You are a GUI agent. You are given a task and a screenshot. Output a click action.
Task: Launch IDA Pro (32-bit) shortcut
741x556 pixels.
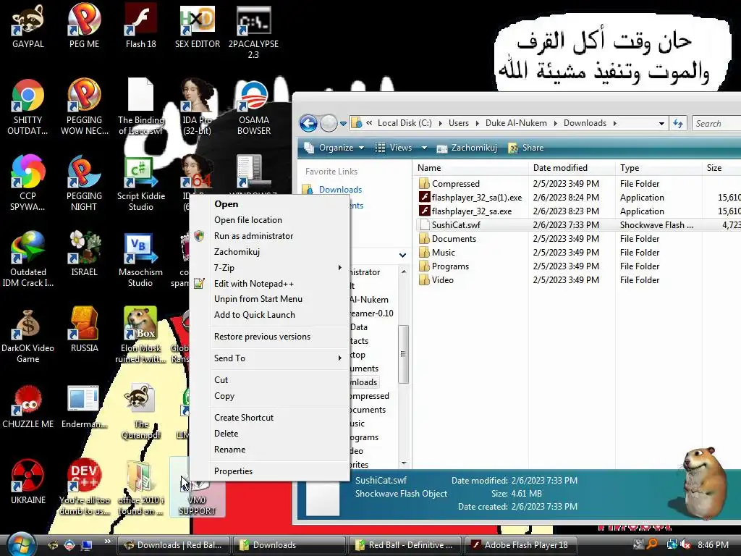197,107
